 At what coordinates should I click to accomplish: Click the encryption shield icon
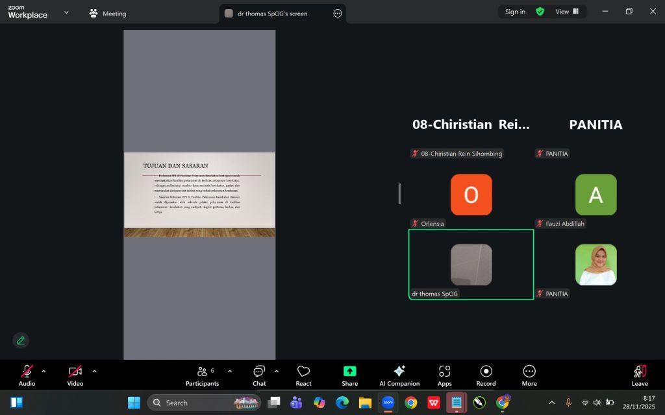point(540,12)
